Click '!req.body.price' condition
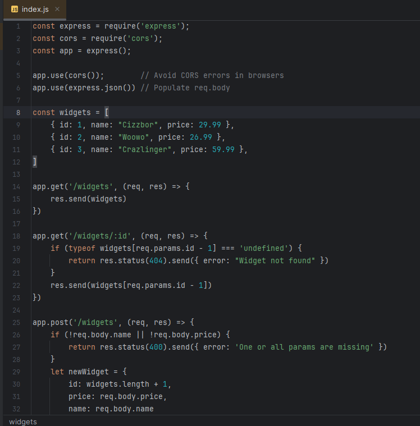This screenshot has height=426, width=420. [185, 335]
